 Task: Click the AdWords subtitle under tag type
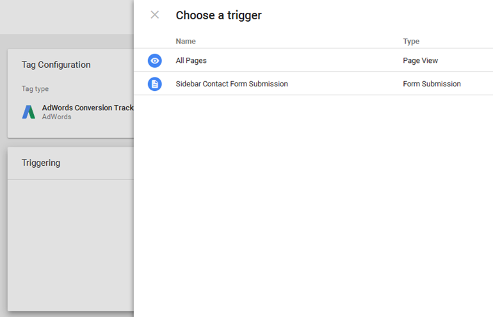(56, 117)
